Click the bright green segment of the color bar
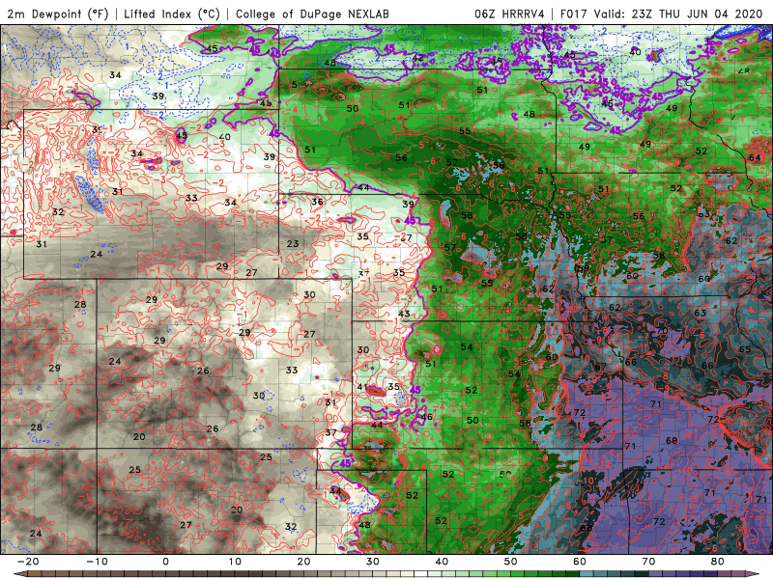Image resolution: width=773 pixels, height=579 pixels. pyautogui.click(x=518, y=573)
